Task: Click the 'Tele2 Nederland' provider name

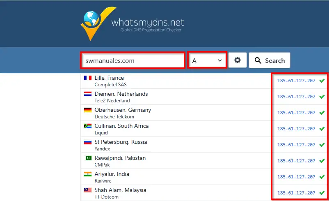Action: (x=112, y=101)
